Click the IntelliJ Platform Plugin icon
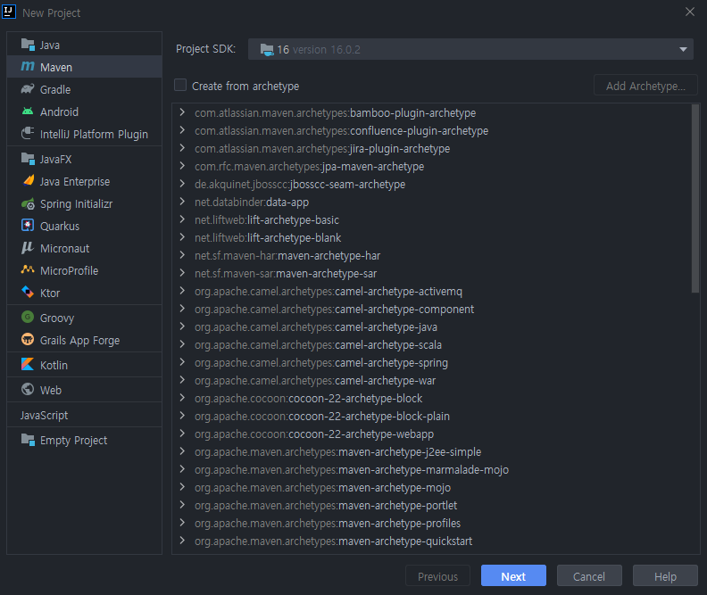 pos(28,133)
